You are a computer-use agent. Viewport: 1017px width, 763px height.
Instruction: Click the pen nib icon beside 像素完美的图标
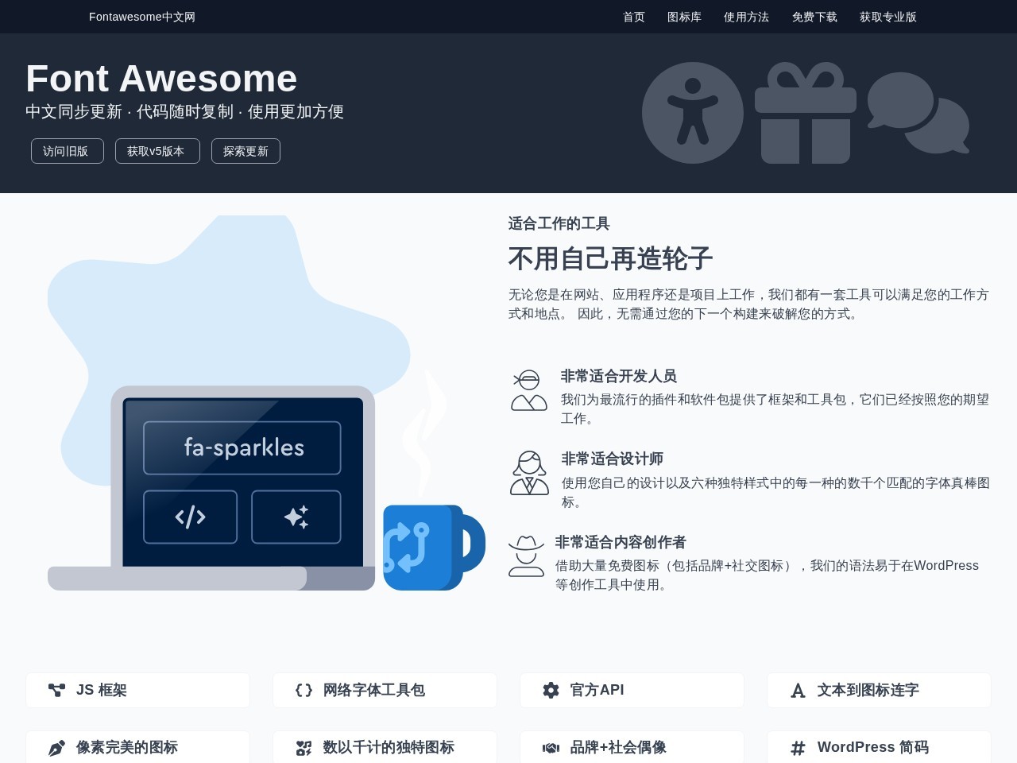(x=56, y=748)
